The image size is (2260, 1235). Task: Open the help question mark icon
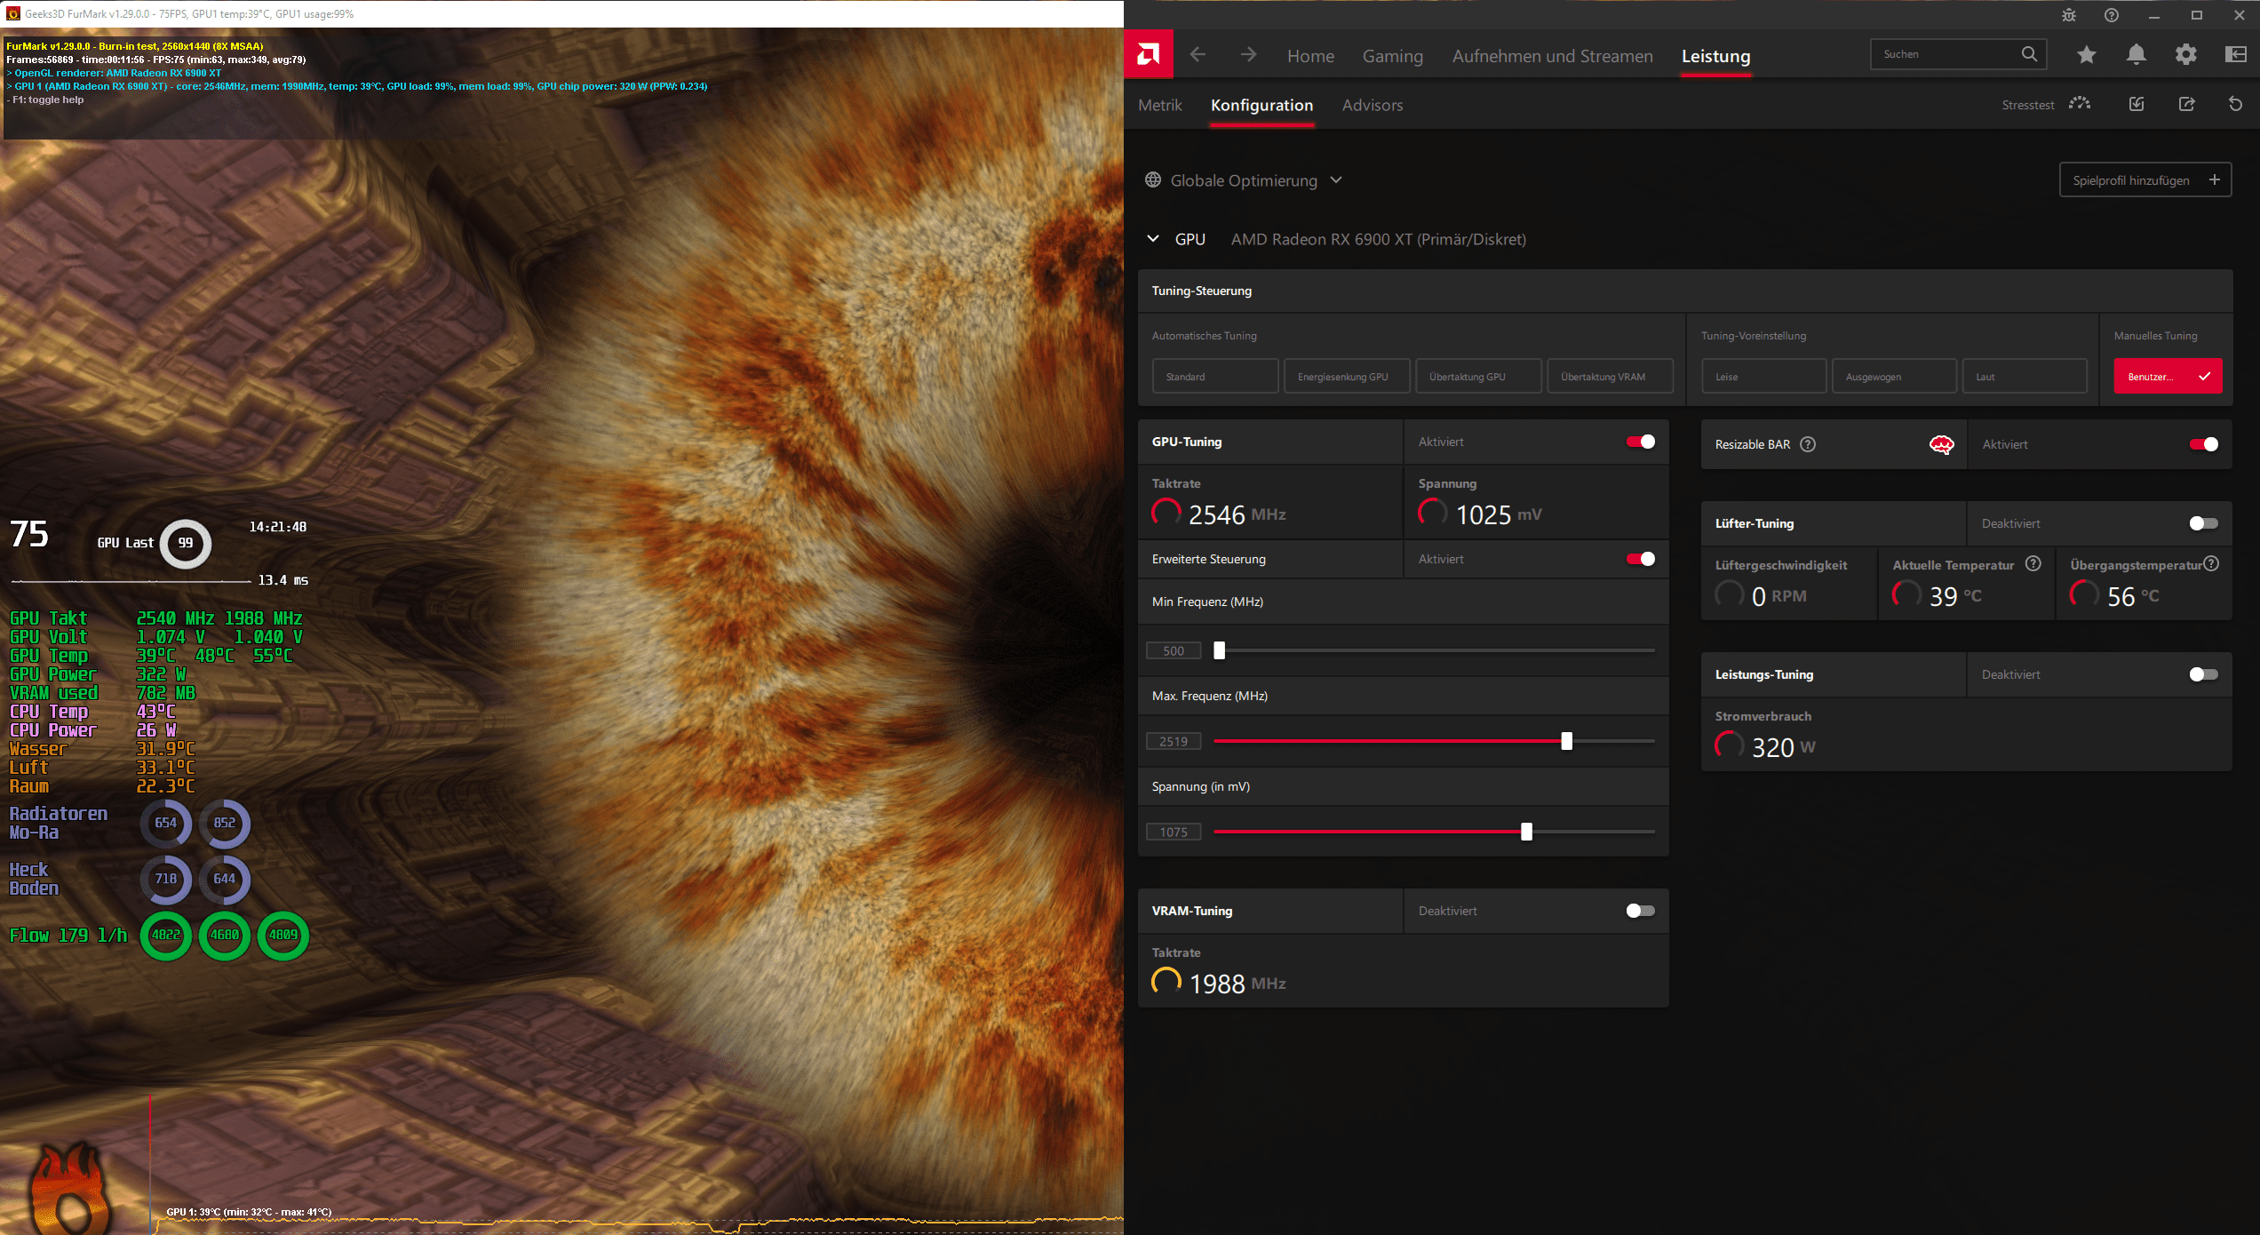2112,15
